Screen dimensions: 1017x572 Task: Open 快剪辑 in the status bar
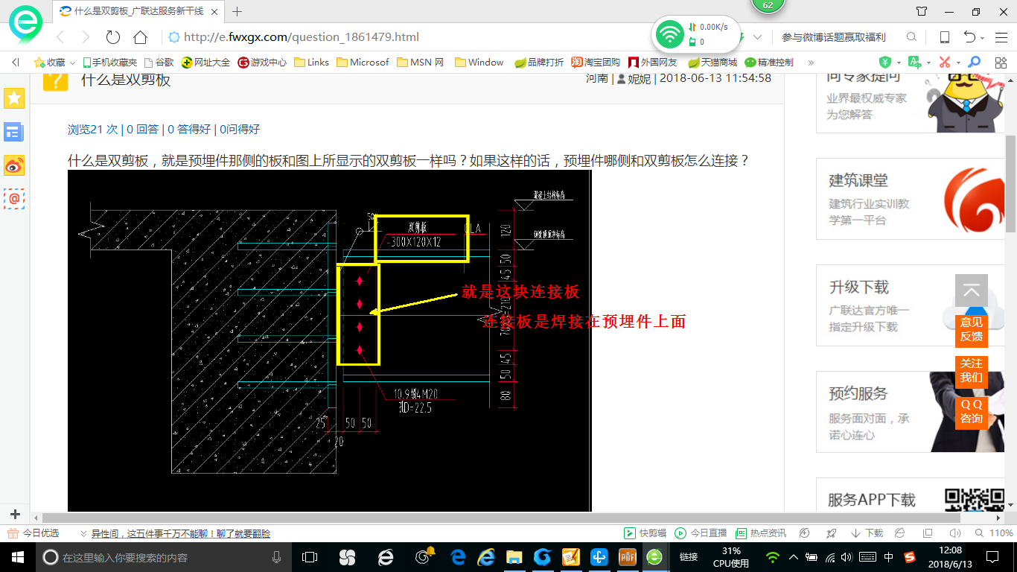[x=645, y=533]
